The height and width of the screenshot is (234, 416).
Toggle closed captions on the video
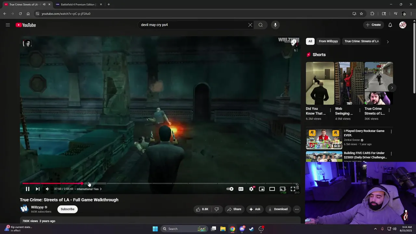click(241, 189)
